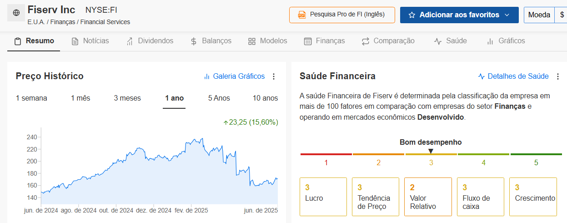The image size is (567, 223).
Task: Open Pesquisa Pro de FI (Inglês)
Action: 342,15
